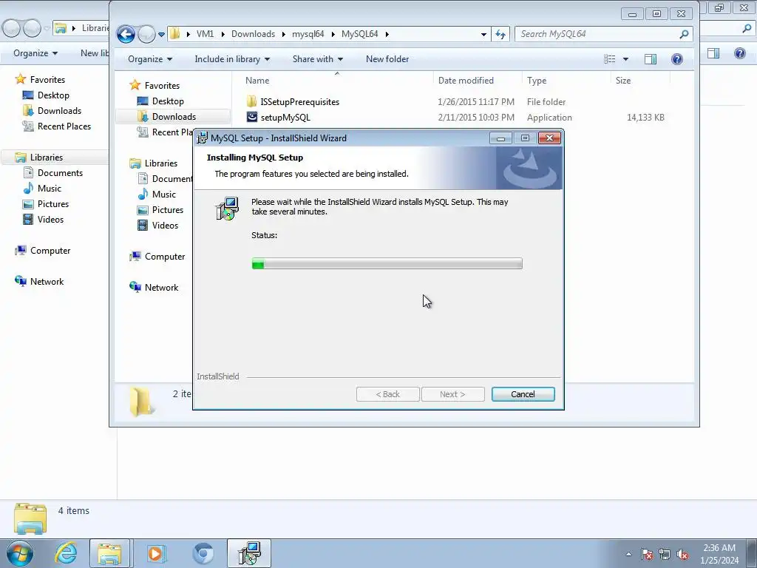757x568 pixels.
Task: Click the change view icon
Action: point(610,59)
